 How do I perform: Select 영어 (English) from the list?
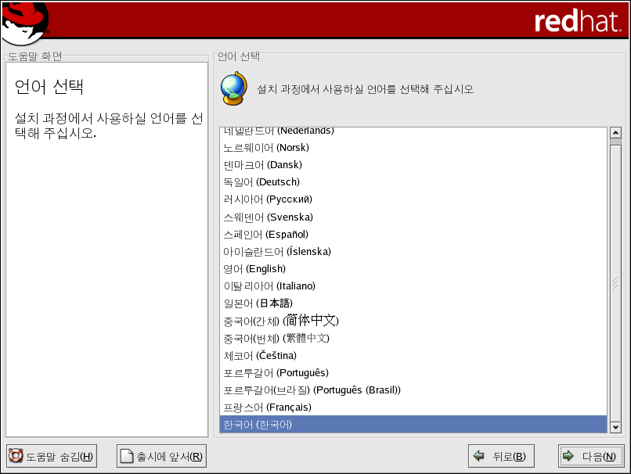pyautogui.click(x=254, y=269)
